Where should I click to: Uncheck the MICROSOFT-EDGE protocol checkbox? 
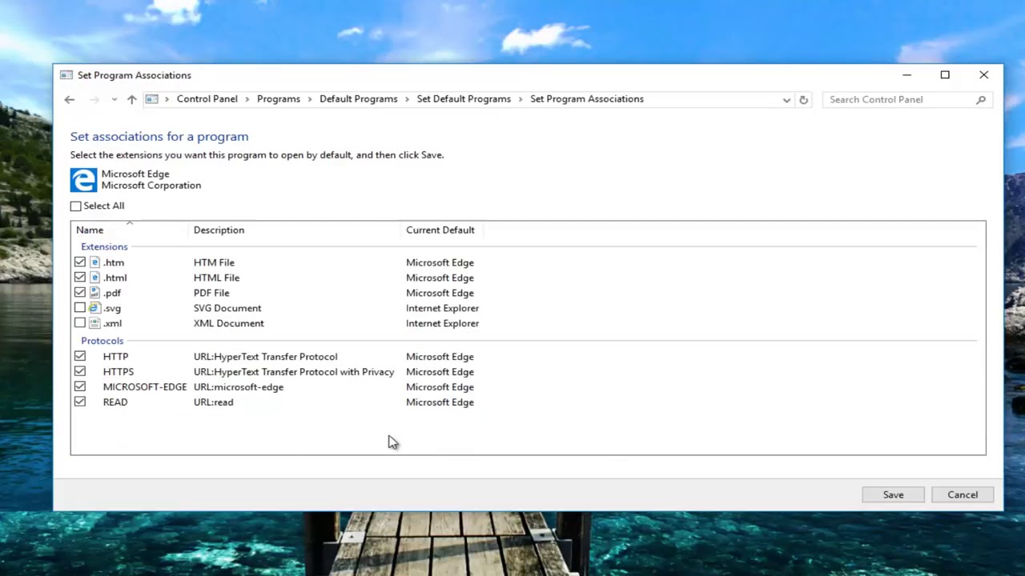[x=80, y=387]
